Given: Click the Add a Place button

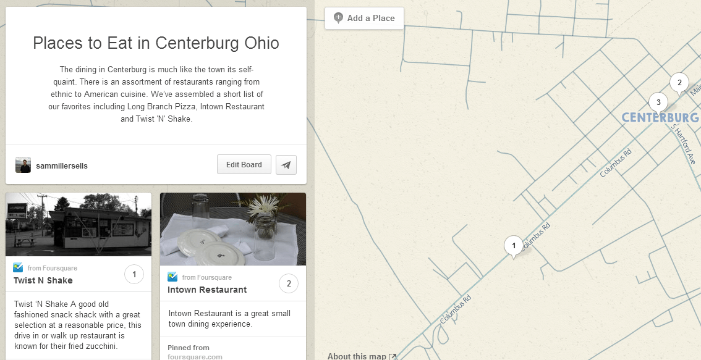Looking at the screenshot, I should tap(364, 18).
